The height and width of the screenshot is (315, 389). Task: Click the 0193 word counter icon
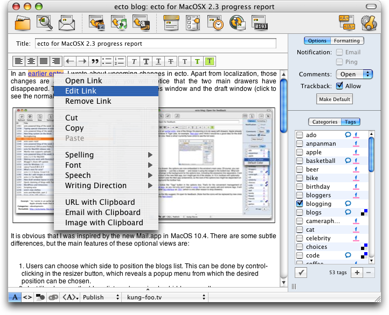(260, 23)
